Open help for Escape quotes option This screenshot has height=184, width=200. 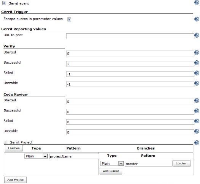(x=197, y=19)
